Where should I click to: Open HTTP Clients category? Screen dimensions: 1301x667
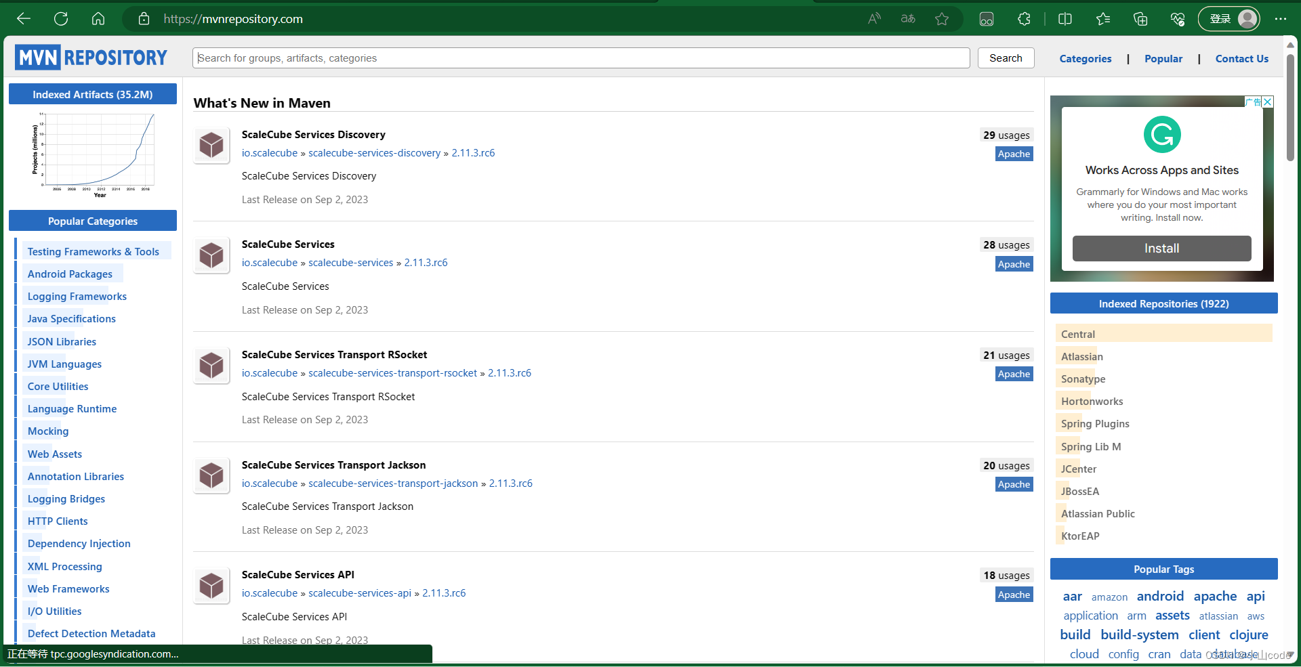pos(58,521)
